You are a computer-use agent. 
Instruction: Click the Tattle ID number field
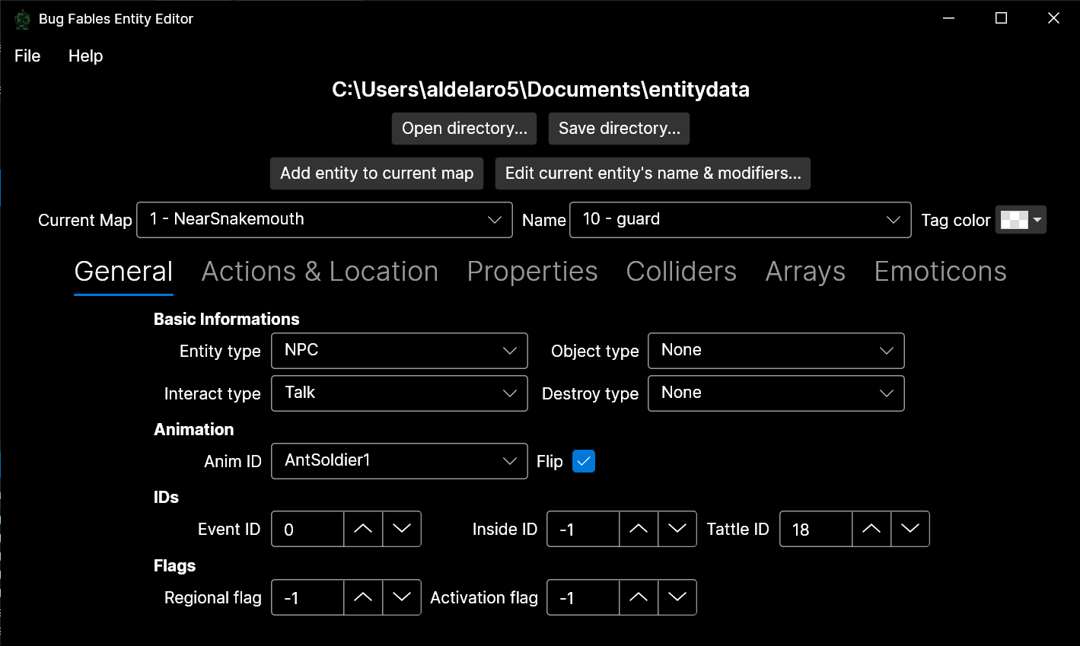point(817,529)
